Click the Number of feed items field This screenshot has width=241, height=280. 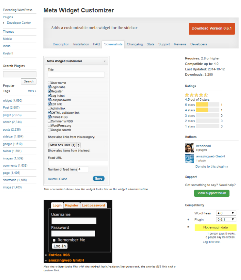[83, 169]
